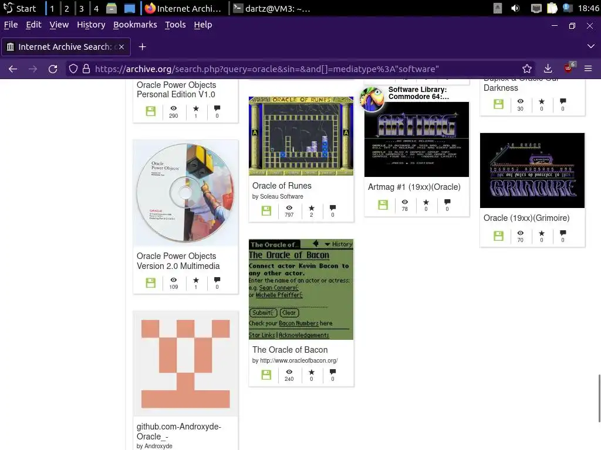
Task: Click the favorites star on Oracle of Runes
Action: click(311, 208)
